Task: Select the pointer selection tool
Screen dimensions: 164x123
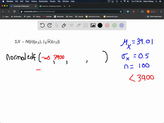Action: coord(57,25)
